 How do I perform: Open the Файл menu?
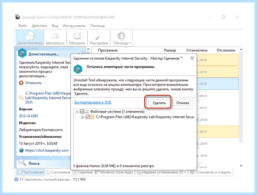(23, 26)
